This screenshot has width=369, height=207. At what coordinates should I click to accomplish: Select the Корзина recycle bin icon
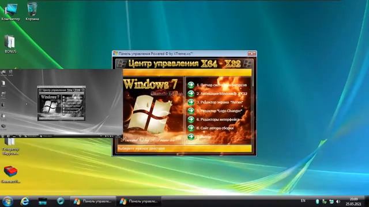[32, 11]
